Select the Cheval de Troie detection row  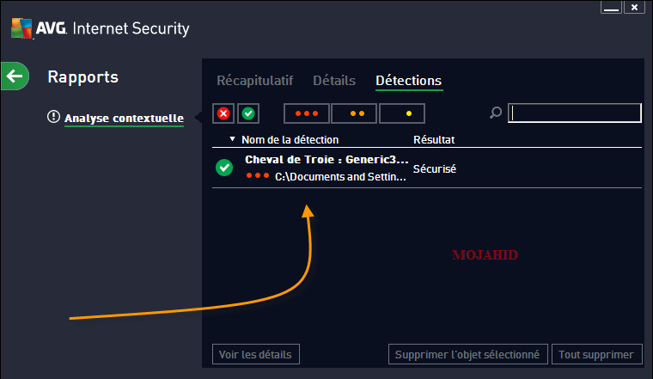click(x=427, y=168)
